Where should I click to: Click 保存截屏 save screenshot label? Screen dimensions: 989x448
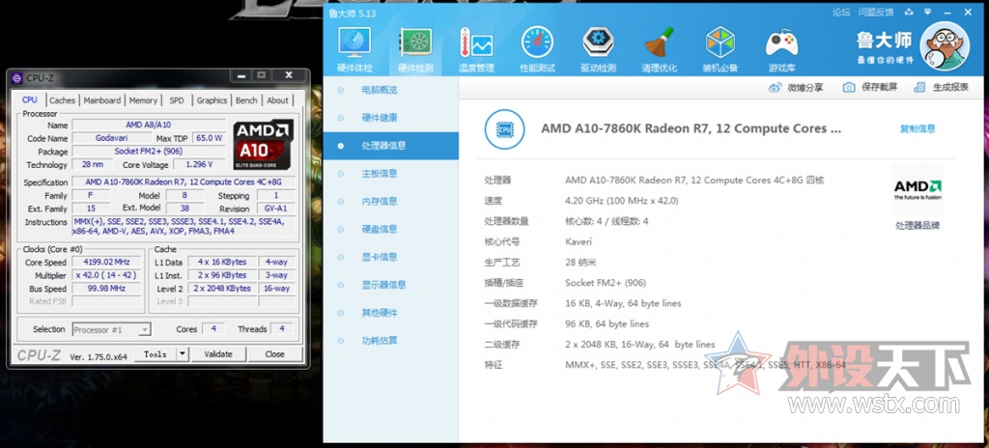[x=879, y=87]
